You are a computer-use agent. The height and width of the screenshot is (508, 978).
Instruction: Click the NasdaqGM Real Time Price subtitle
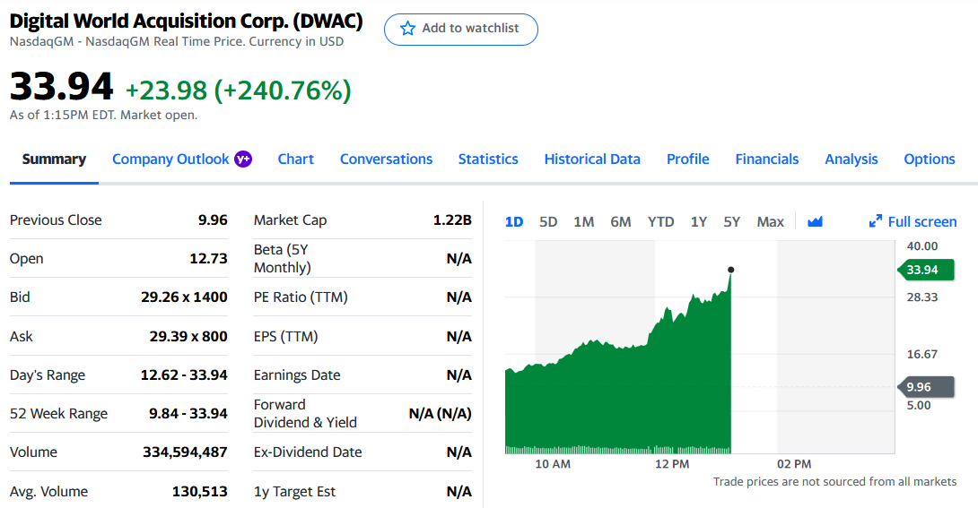click(x=177, y=41)
